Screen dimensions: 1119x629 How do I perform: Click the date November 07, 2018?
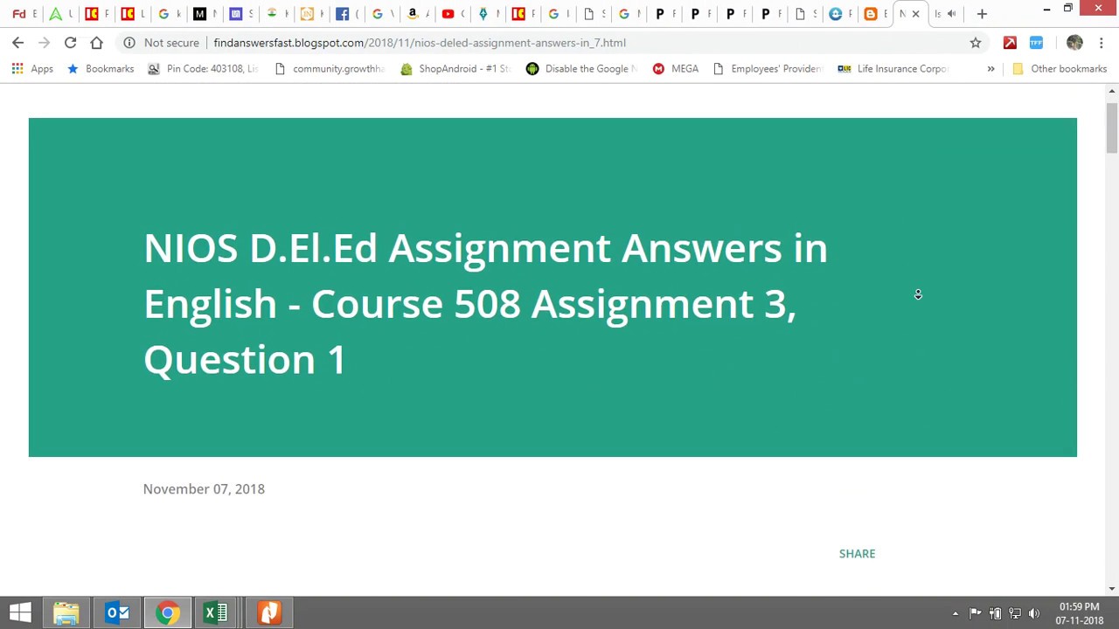[204, 489]
